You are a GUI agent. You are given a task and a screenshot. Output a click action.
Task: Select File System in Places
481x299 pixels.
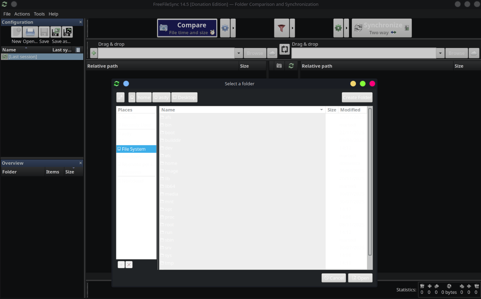(x=136, y=149)
